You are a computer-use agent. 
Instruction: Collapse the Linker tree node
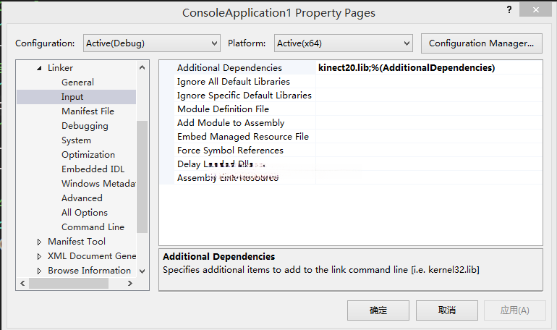pos(40,68)
